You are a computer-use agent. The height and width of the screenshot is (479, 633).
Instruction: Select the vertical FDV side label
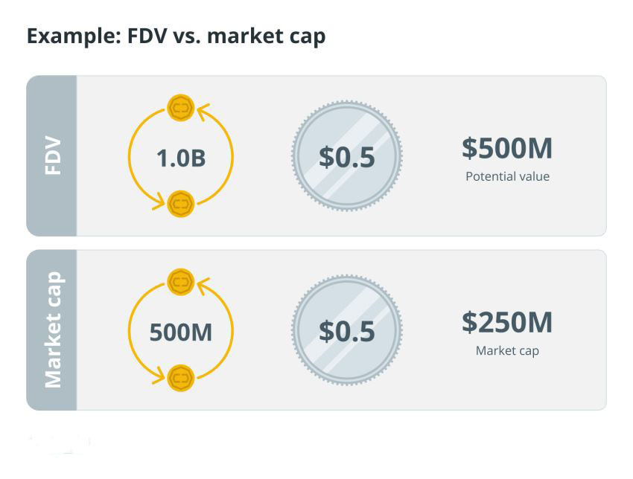click(x=53, y=155)
